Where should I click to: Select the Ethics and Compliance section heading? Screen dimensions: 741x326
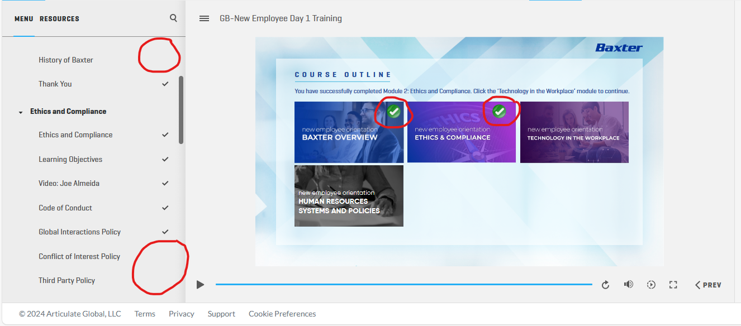coord(68,111)
